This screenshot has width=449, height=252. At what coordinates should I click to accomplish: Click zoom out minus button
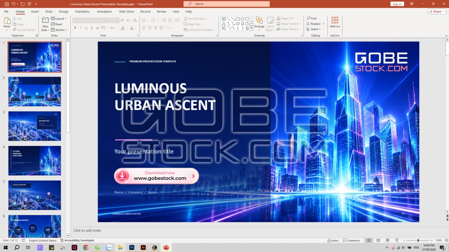click(404, 240)
